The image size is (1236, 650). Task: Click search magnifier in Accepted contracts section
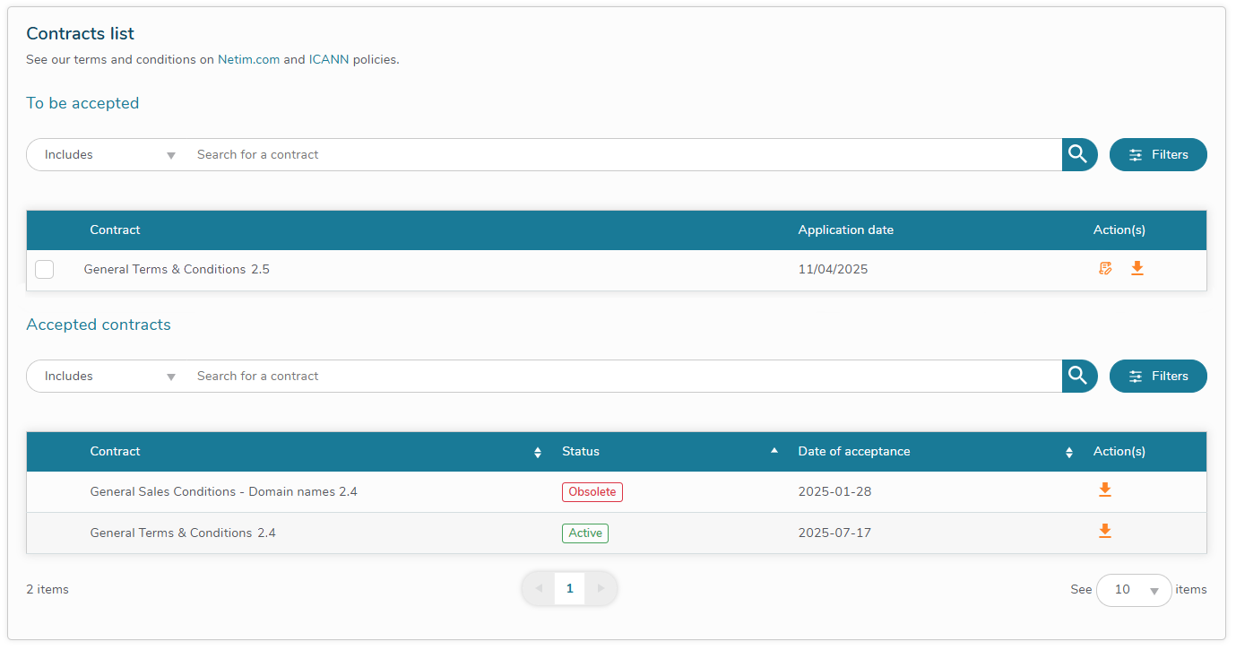click(x=1079, y=376)
